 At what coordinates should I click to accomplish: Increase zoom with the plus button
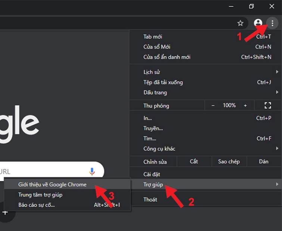tap(245, 105)
